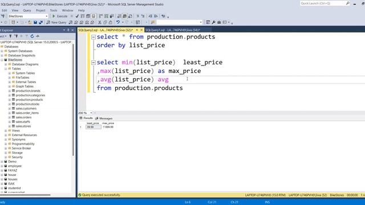The height and width of the screenshot is (205, 365).
Task: Select the 11999.99 max_price cell
Action: pyautogui.click(x=108, y=127)
